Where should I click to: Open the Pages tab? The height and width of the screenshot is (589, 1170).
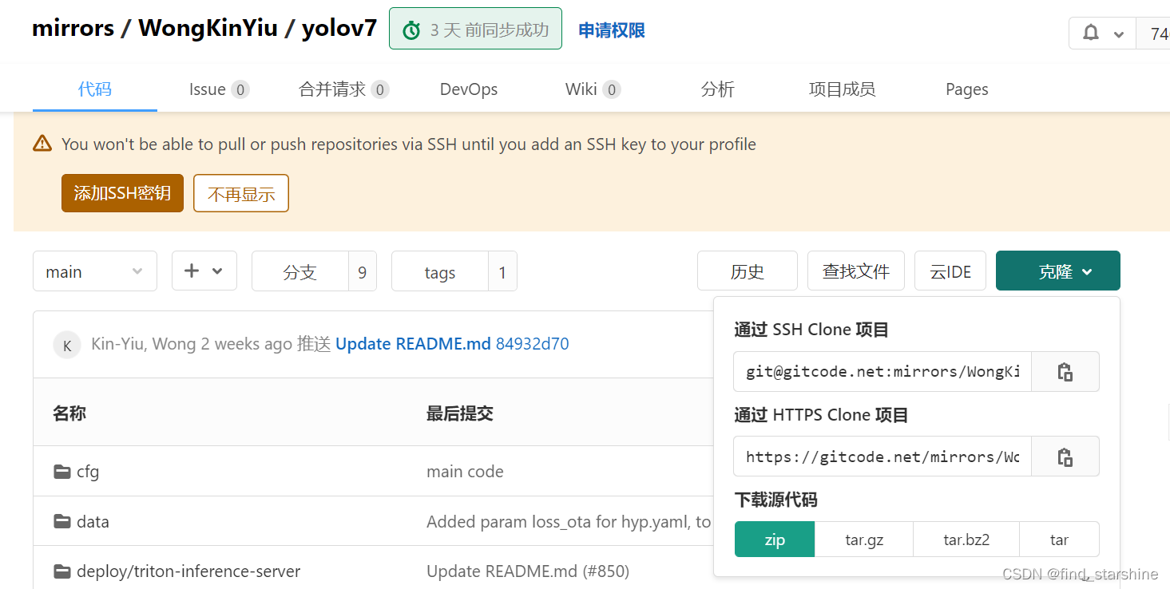967,89
